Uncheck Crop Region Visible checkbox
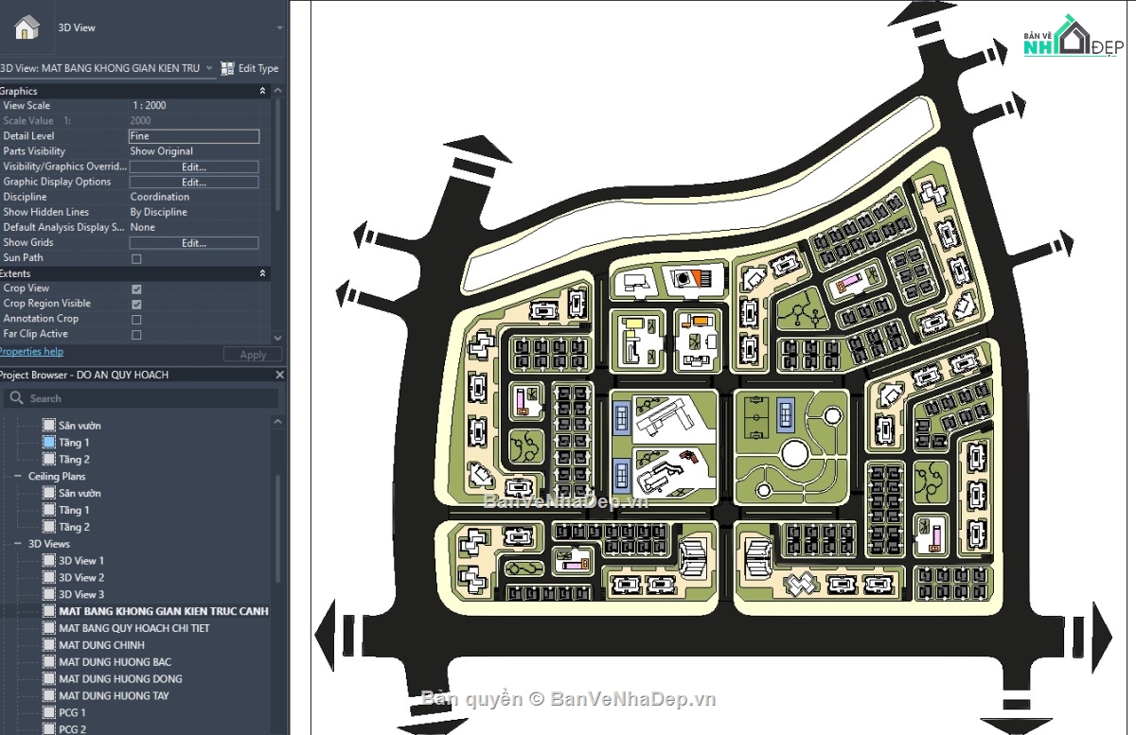This screenshot has width=1136, height=735. [x=136, y=304]
